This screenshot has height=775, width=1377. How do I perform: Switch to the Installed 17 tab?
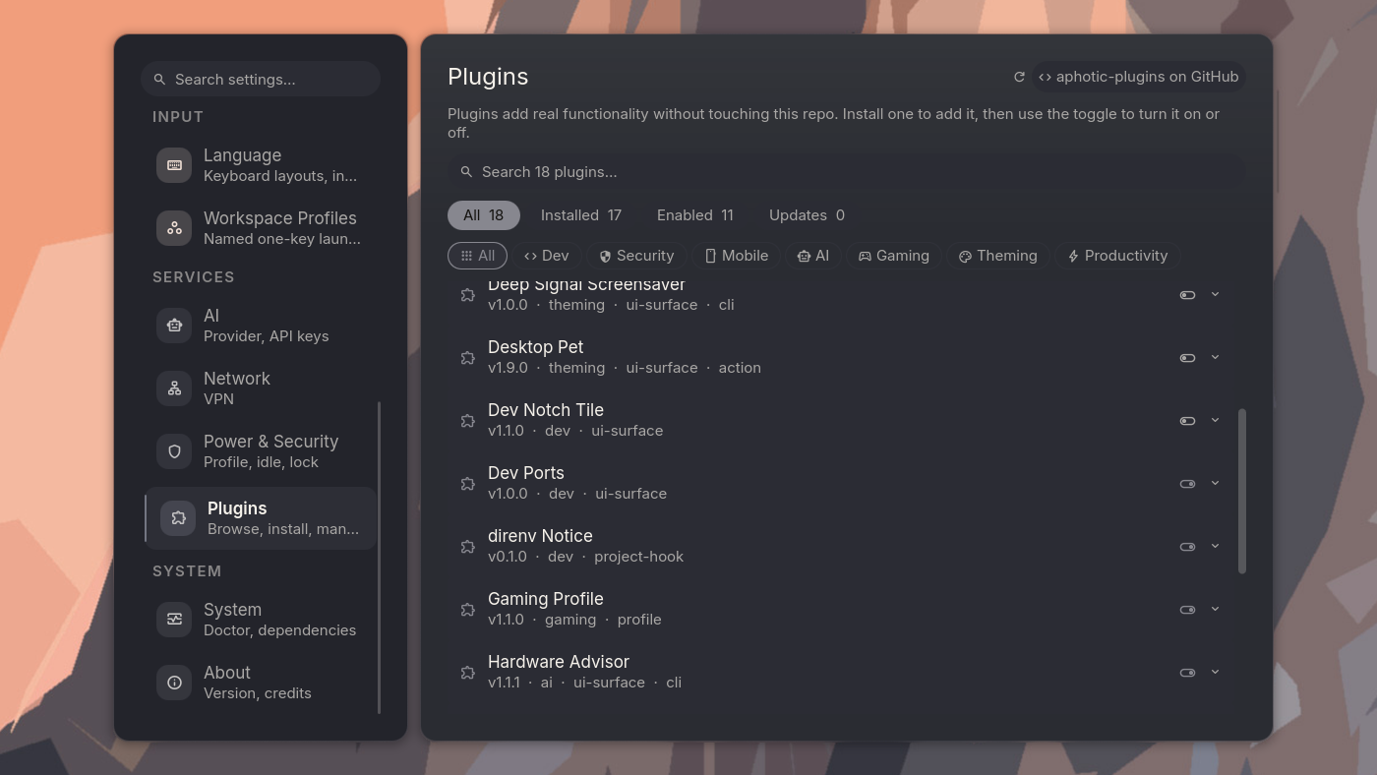[x=581, y=215]
